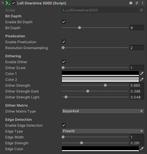Click the Dither Scale label
Image resolution: width=147 pixels, height=154 pixels.
(15, 68)
